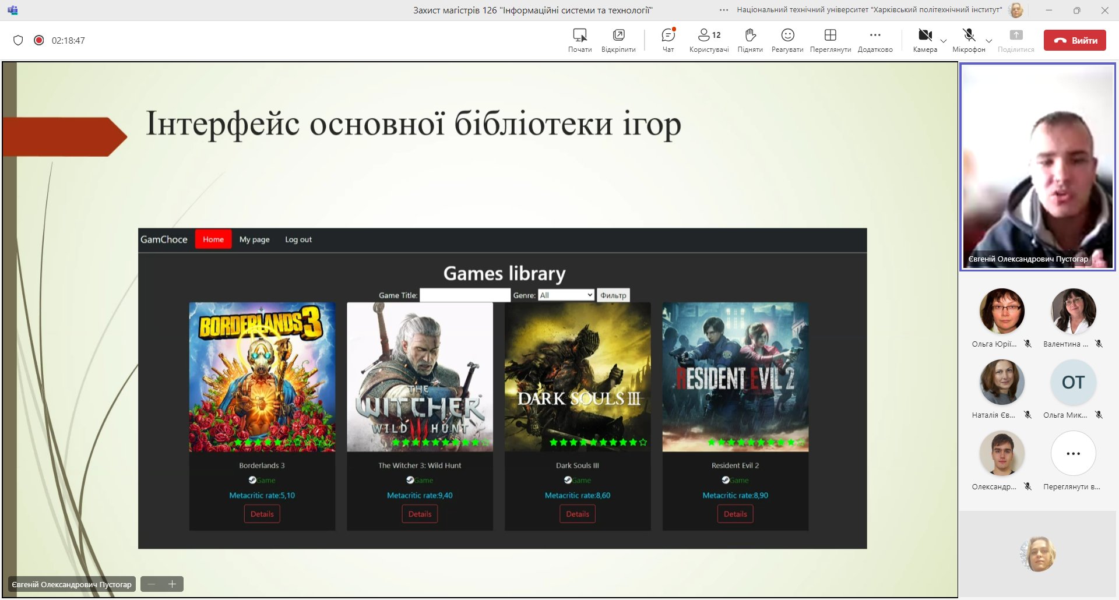The image size is (1119, 600).
Task: Select the Home tab in GamChoce navbar
Action: point(213,239)
